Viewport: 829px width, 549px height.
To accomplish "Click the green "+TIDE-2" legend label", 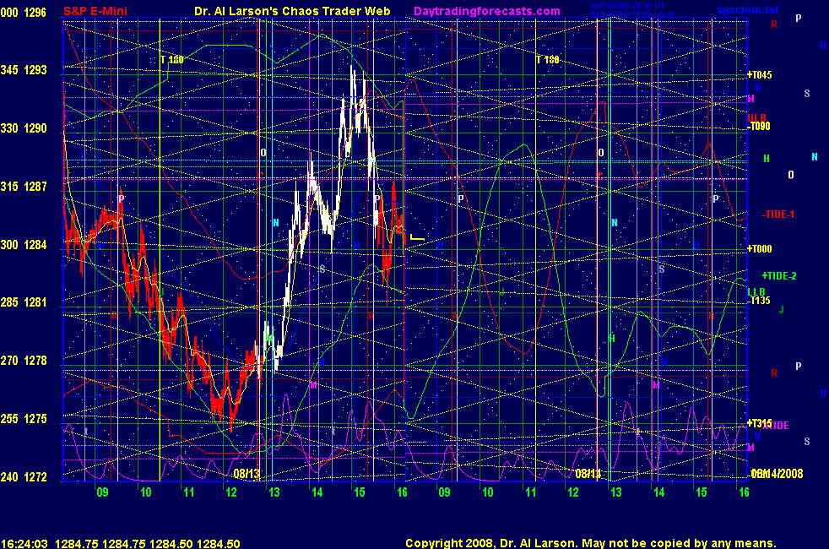I will pyautogui.click(x=779, y=275).
